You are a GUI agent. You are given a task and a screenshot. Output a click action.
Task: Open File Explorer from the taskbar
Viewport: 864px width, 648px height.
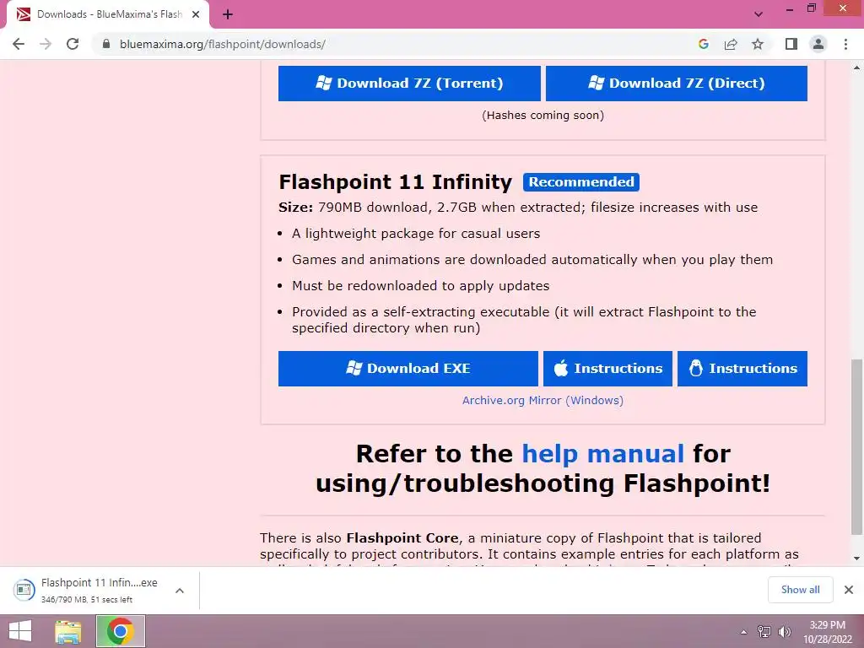point(68,631)
